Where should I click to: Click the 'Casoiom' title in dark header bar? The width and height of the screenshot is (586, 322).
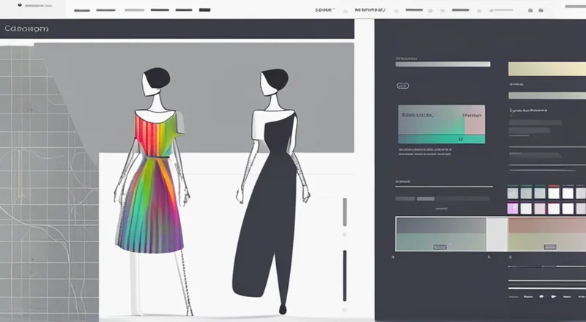pos(25,29)
